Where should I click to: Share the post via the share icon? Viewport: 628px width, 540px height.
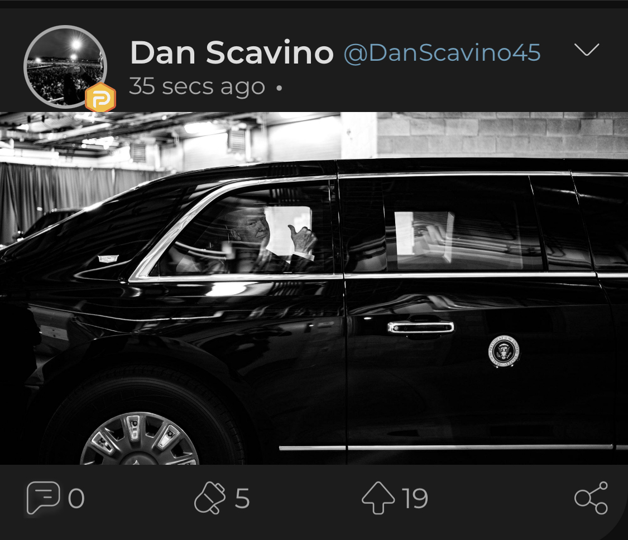click(591, 498)
